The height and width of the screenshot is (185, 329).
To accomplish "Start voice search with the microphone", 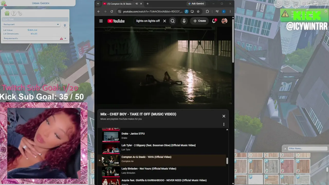I will click(184, 21).
